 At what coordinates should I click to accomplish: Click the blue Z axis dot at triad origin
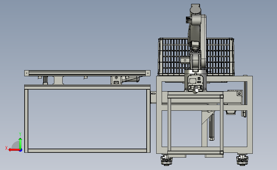(21, 150)
